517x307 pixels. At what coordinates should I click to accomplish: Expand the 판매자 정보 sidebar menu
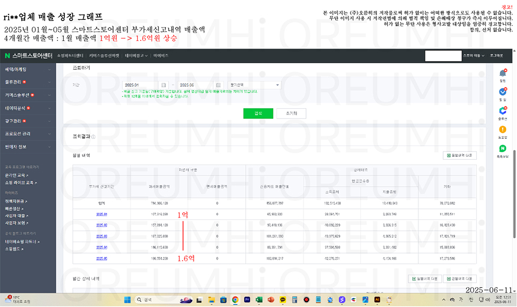click(28, 147)
